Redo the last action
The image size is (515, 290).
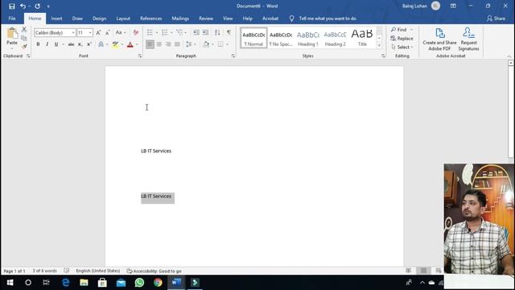click(x=38, y=6)
